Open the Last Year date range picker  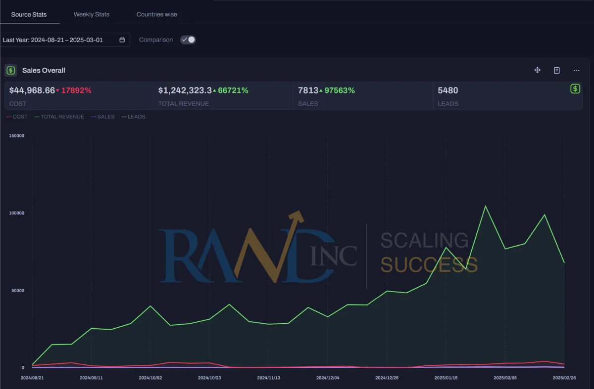[x=65, y=40]
